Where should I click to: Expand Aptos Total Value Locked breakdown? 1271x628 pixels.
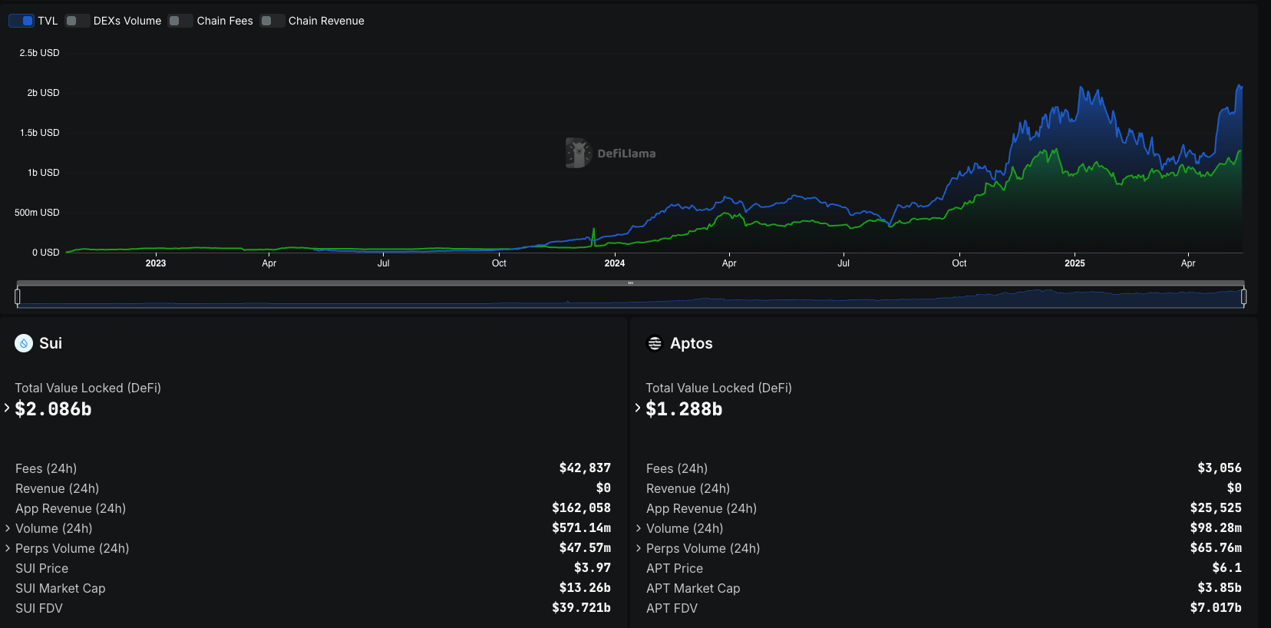tap(638, 408)
